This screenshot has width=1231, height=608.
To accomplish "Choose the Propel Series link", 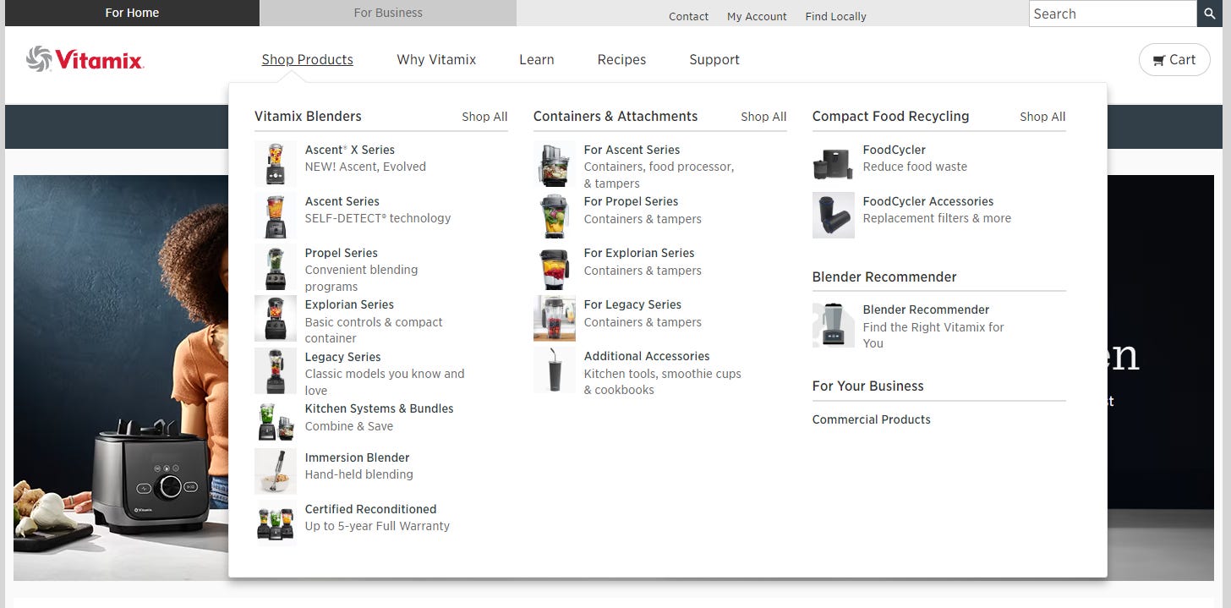I will tap(342, 253).
